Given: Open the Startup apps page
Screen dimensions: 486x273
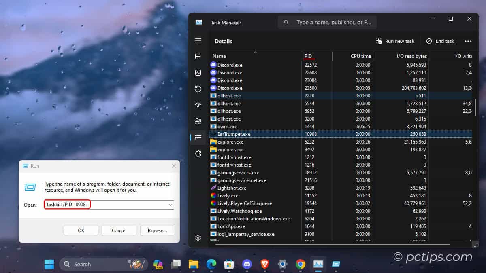Looking at the screenshot, I should click(198, 105).
